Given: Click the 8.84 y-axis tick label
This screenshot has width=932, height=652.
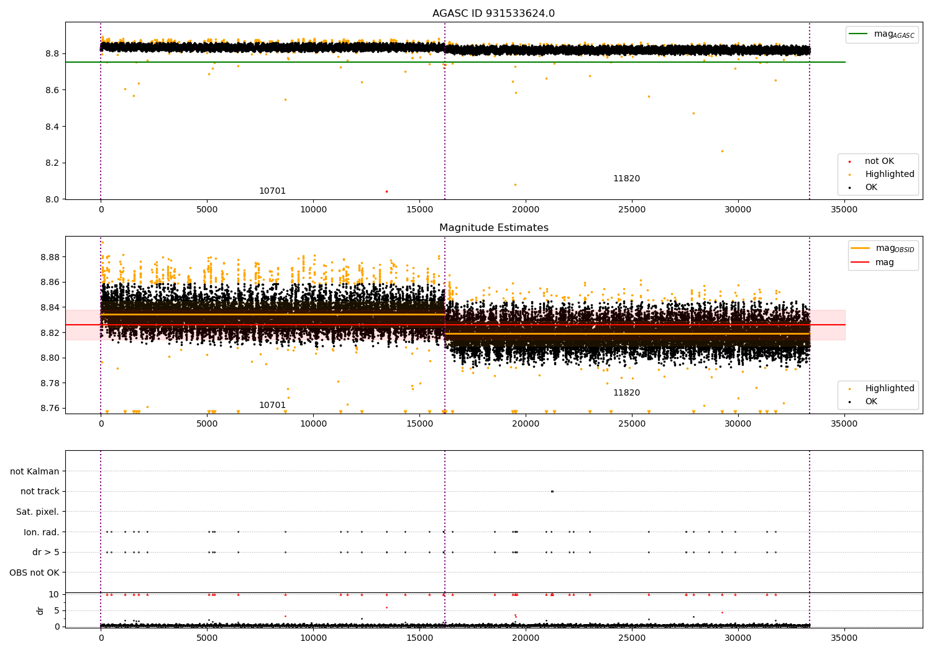Looking at the screenshot, I should click(50, 307).
